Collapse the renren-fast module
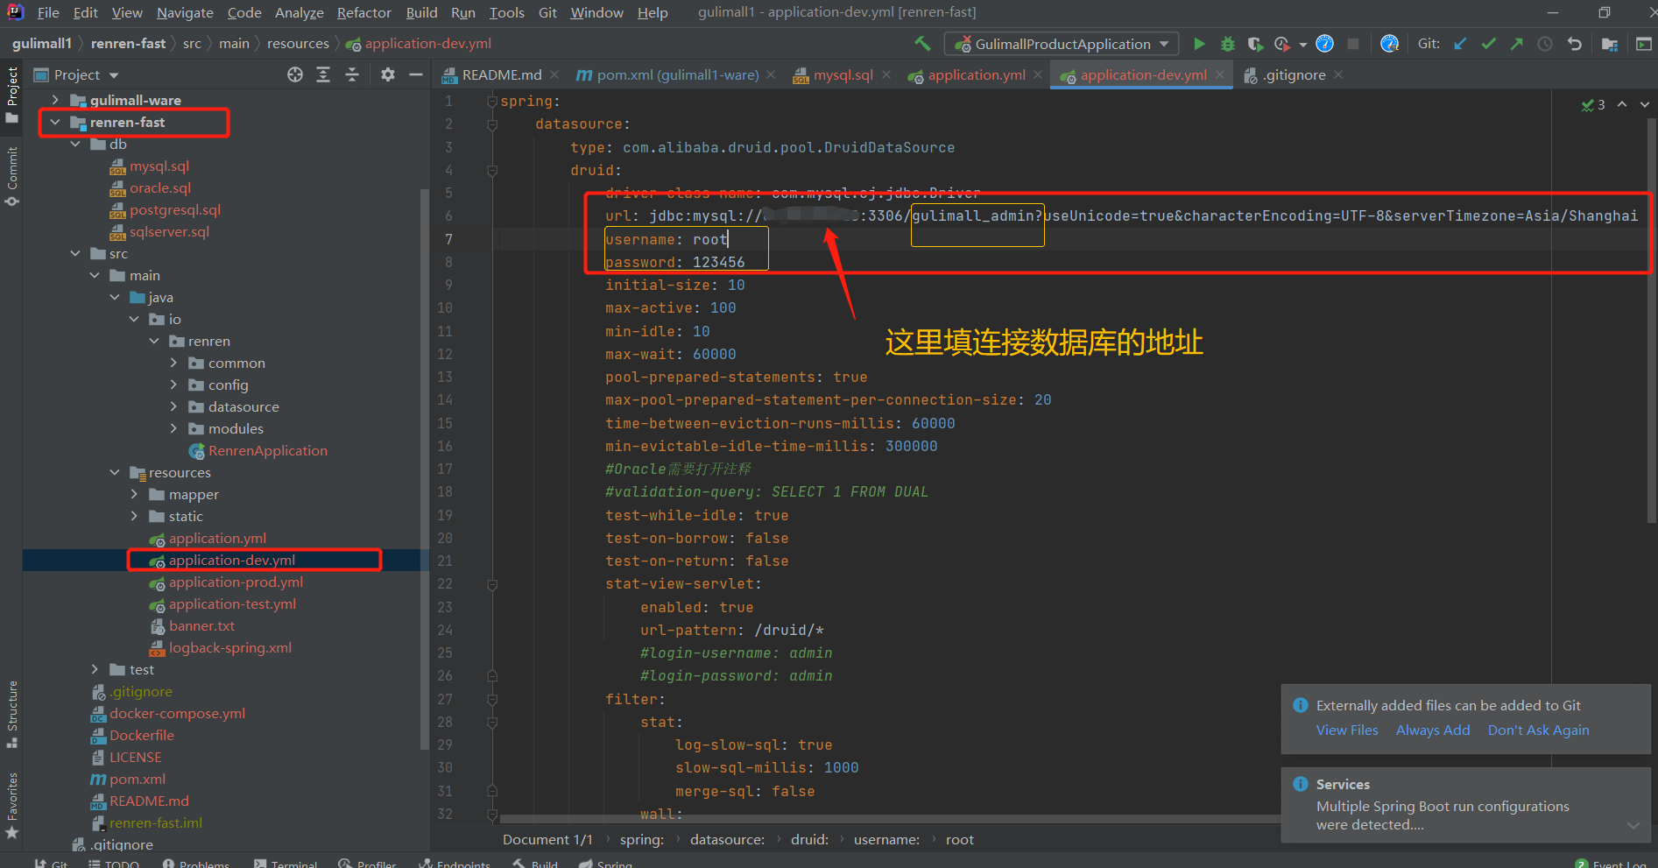The width and height of the screenshot is (1658, 868). pos(55,123)
